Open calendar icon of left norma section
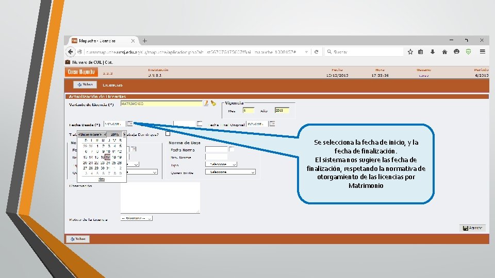The width and height of the screenshot is (495, 278). pyautogui.click(x=134, y=149)
